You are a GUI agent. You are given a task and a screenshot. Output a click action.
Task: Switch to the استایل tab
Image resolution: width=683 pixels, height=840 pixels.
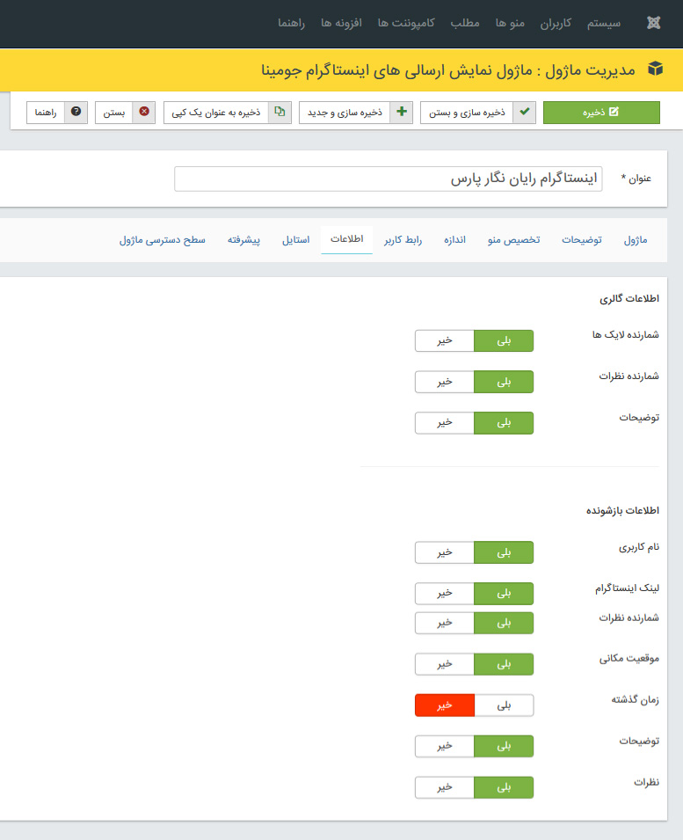[x=296, y=240]
